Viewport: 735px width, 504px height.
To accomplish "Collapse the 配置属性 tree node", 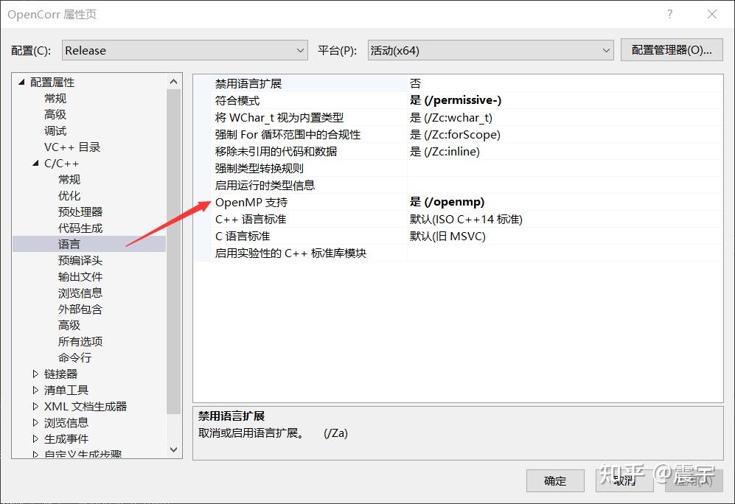I will pos(21,82).
